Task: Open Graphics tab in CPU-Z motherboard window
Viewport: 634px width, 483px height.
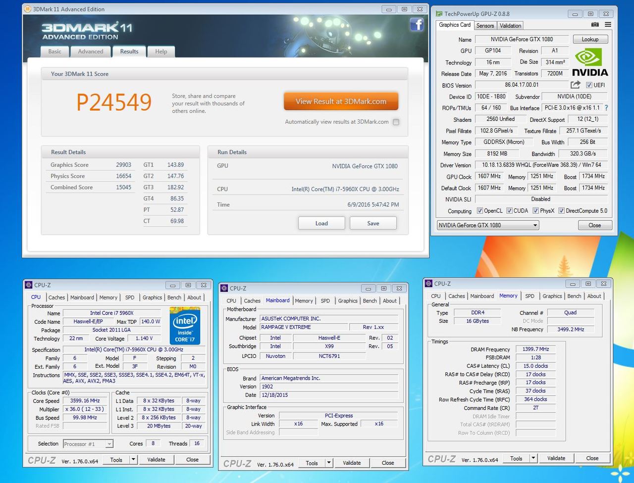Action: pos(348,301)
